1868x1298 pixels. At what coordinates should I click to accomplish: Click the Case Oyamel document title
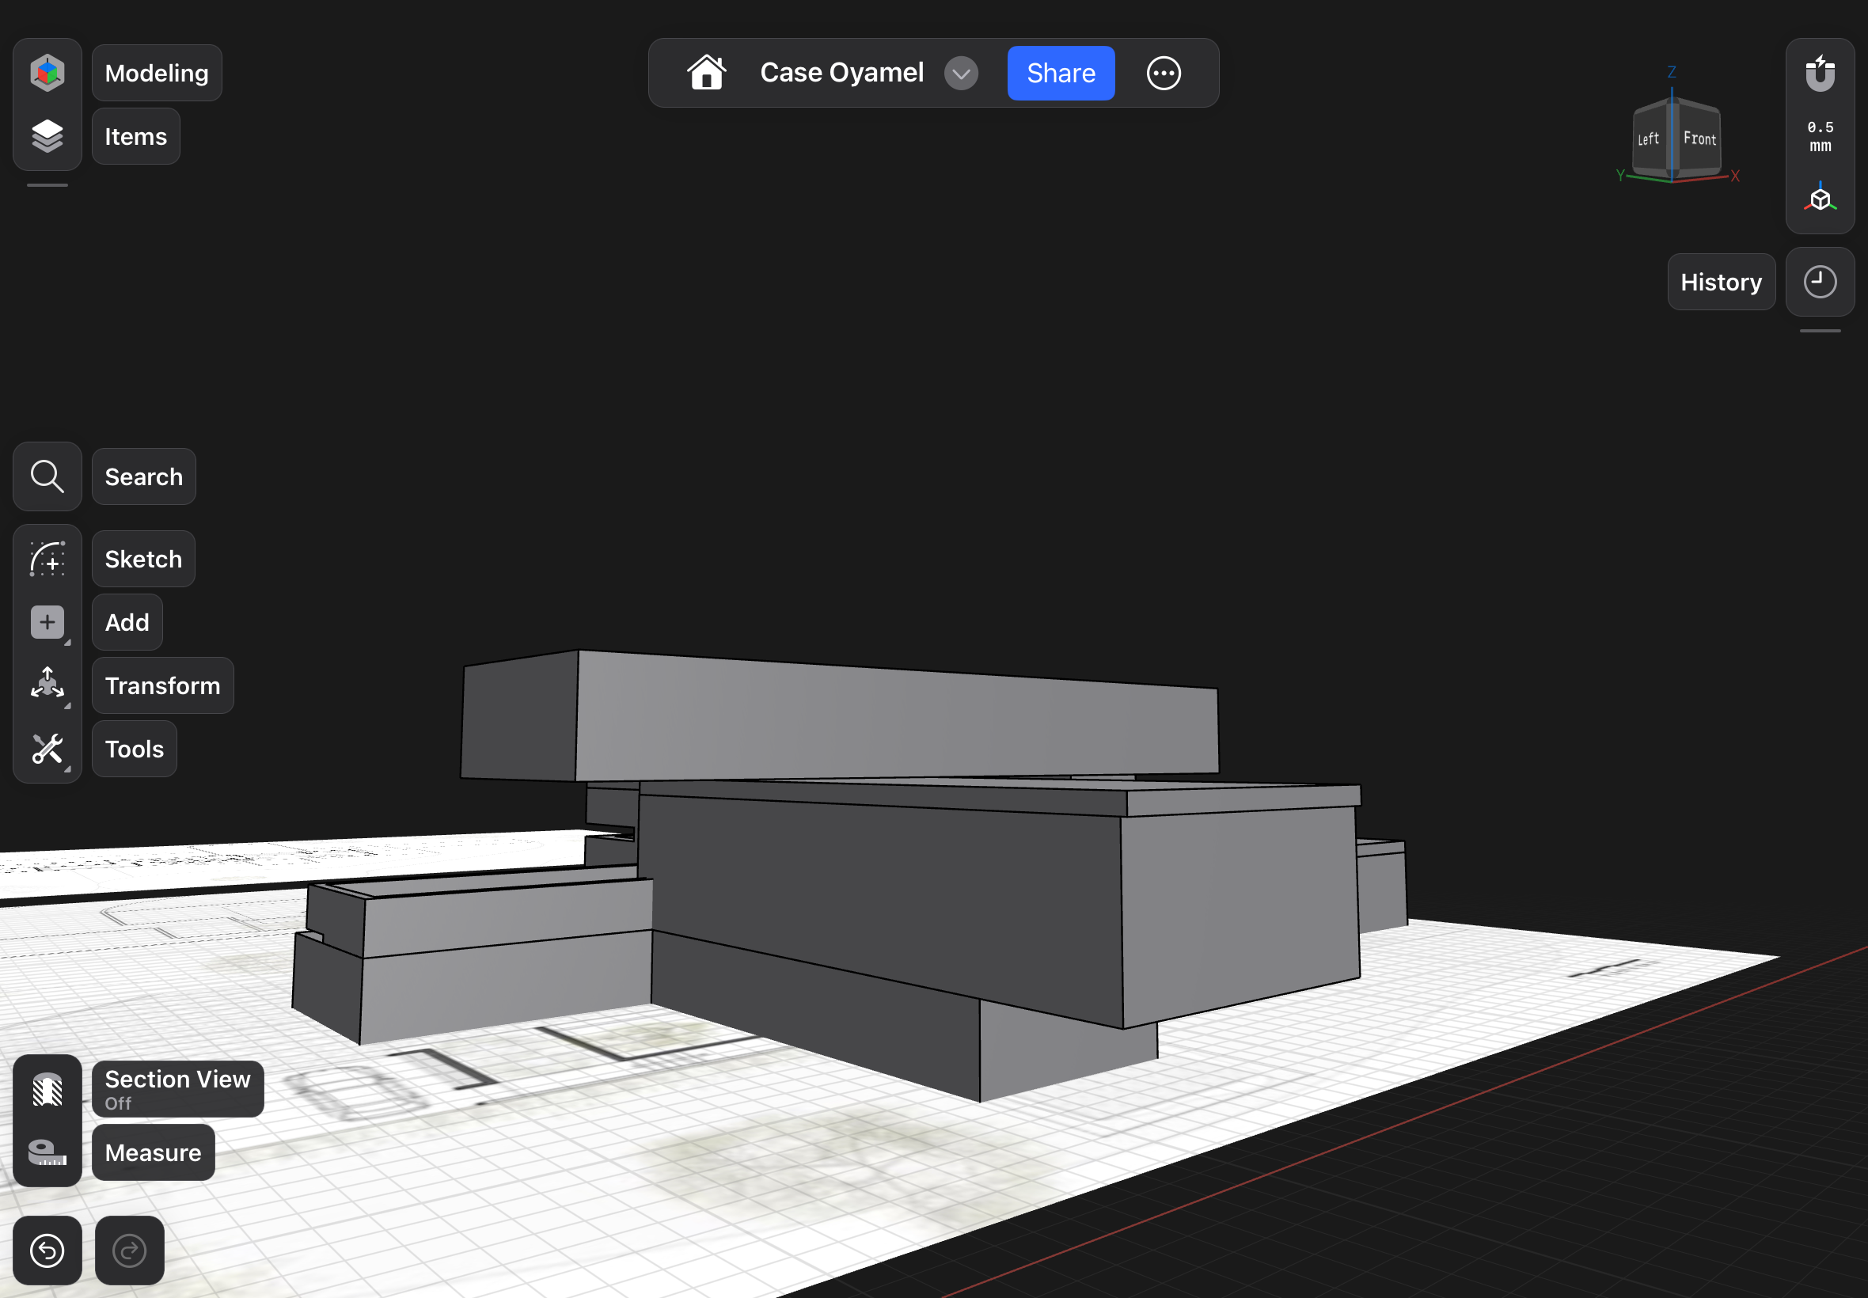pyautogui.click(x=841, y=72)
